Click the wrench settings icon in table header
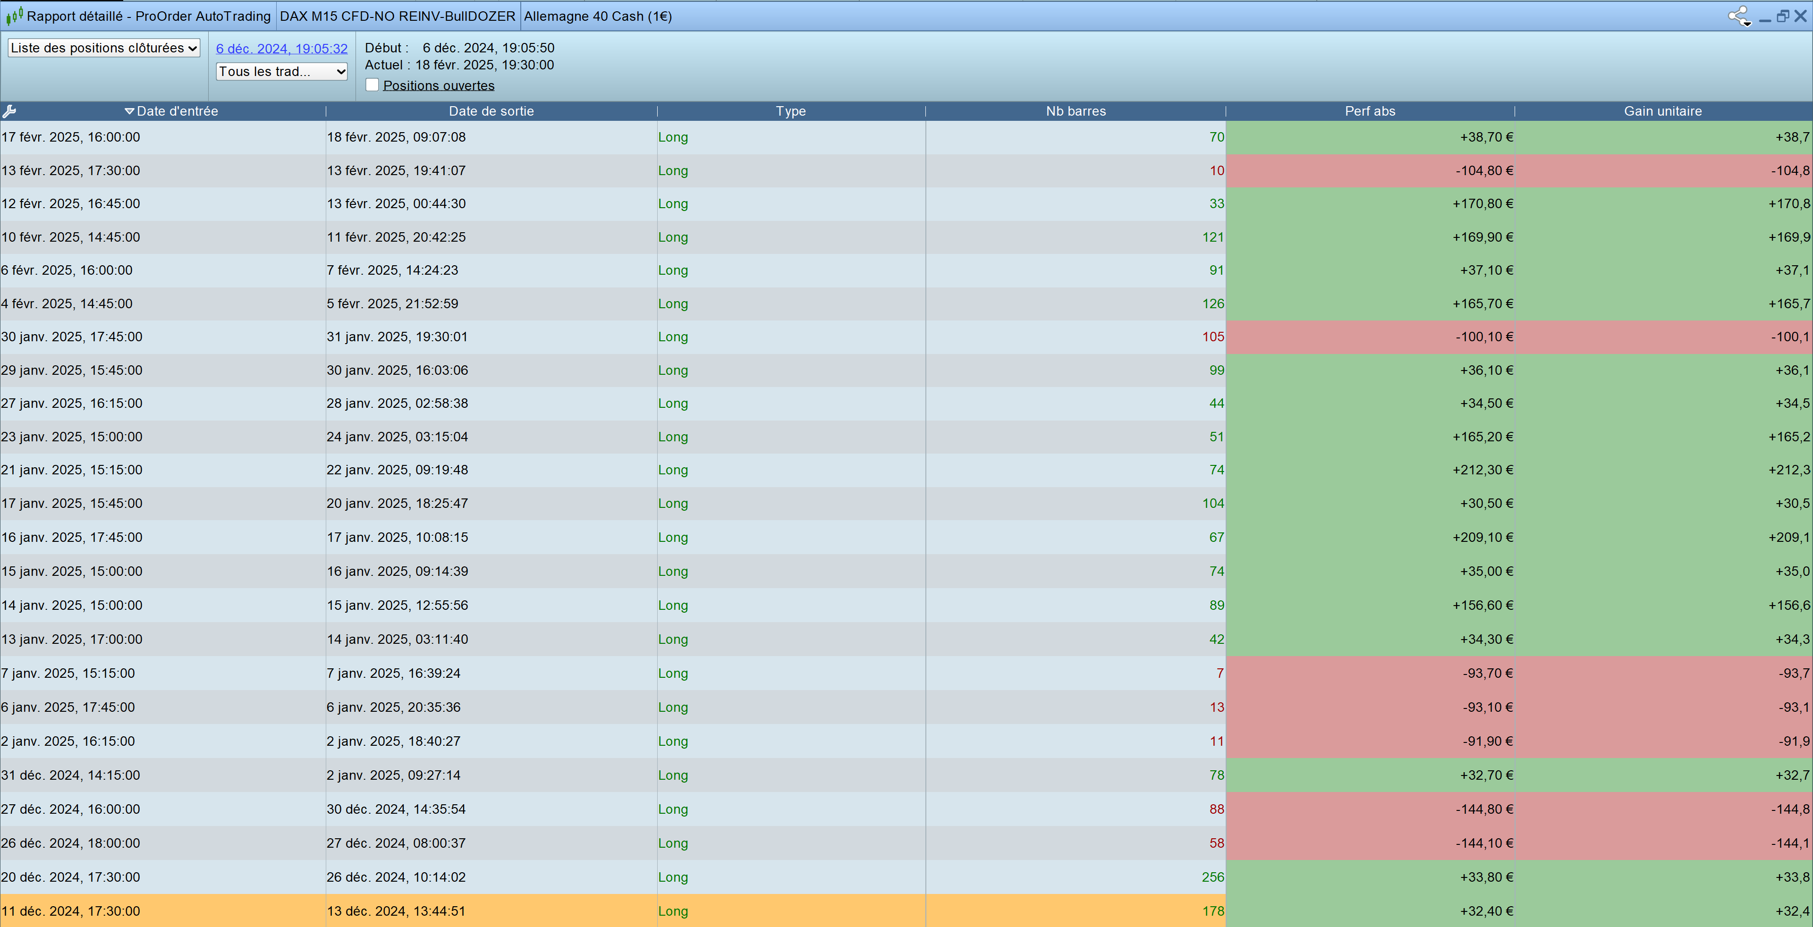This screenshot has width=1813, height=927. tap(9, 111)
